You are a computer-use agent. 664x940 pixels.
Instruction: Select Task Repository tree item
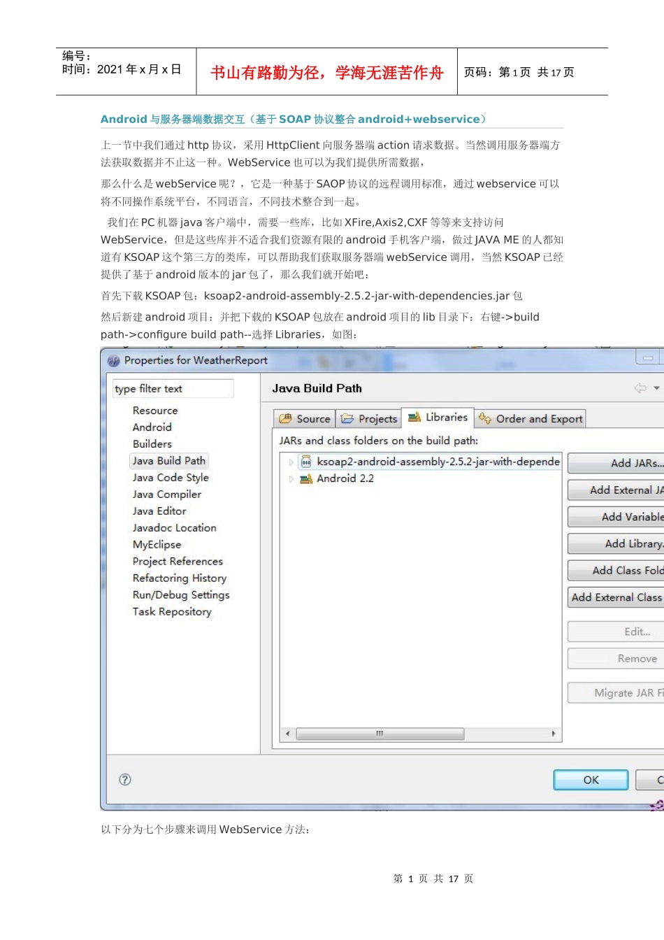pyautogui.click(x=172, y=612)
